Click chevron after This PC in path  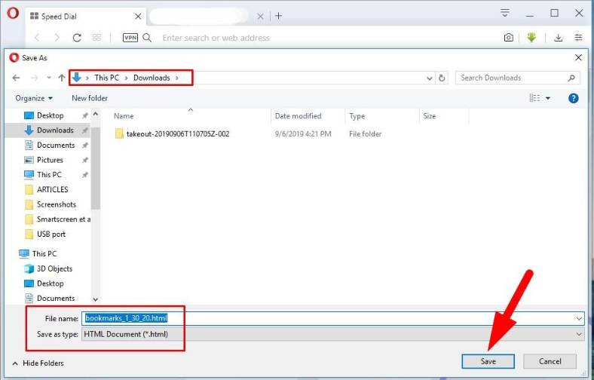[x=126, y=78]
